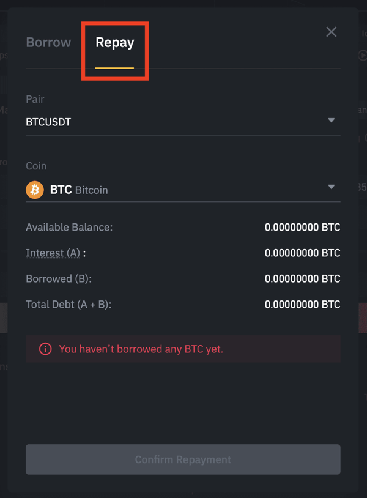Select the Repay tab
Image resolution: width=367 pixels, height=498 pixels.
[114, 43]
